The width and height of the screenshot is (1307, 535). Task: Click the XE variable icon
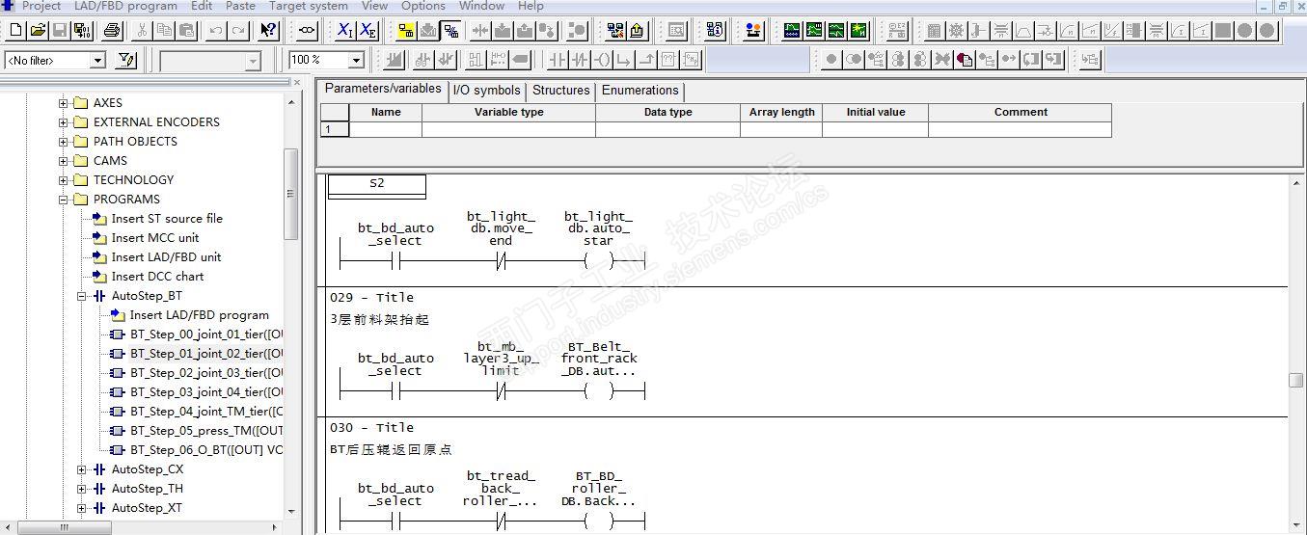tap(368, 31)
